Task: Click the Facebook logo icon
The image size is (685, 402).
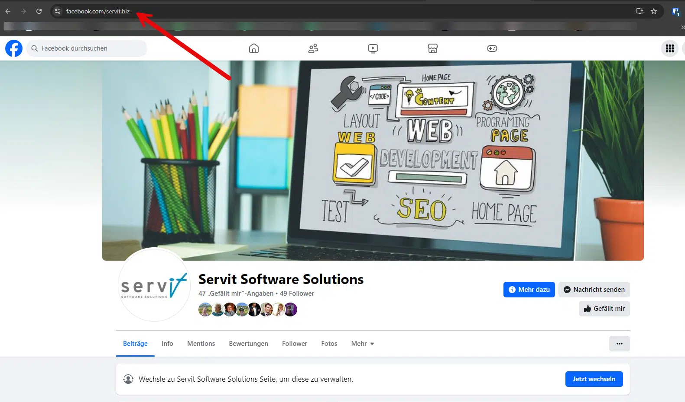Action: pos(14,48)
